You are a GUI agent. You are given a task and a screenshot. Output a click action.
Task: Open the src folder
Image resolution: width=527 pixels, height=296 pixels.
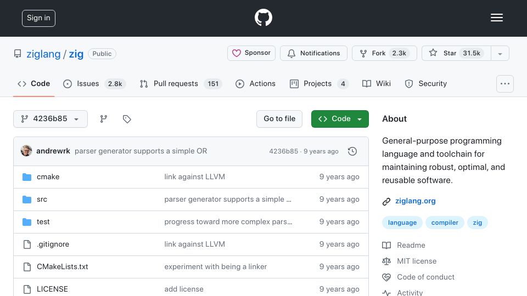point(42,200)
